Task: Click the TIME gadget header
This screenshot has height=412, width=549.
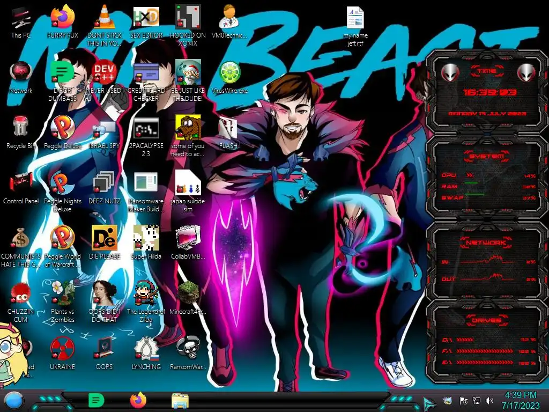Action: [x=487, y=71]
